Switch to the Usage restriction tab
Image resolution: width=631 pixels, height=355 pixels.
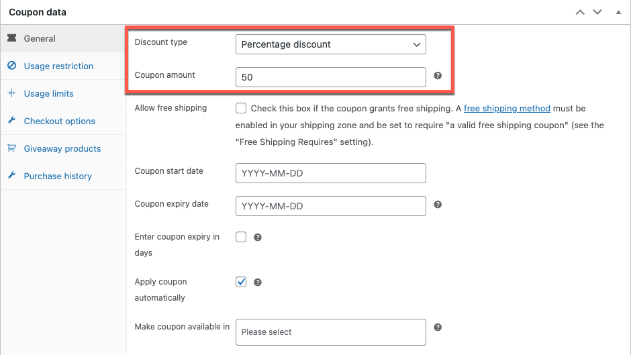coord(64,66)
